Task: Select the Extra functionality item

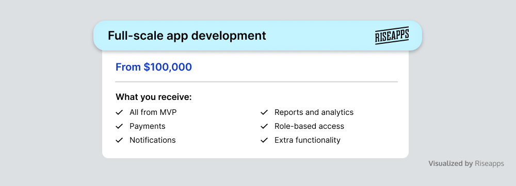Action: (x=308, y=140)
